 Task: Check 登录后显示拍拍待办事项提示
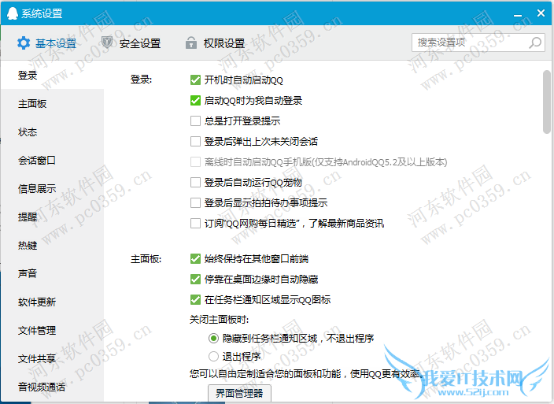pos(195,203)
